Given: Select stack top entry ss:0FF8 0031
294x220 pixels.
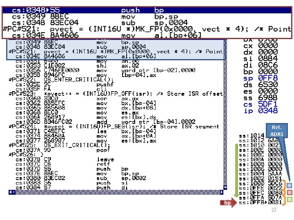Looking at the screenshot, I should 261,202.
